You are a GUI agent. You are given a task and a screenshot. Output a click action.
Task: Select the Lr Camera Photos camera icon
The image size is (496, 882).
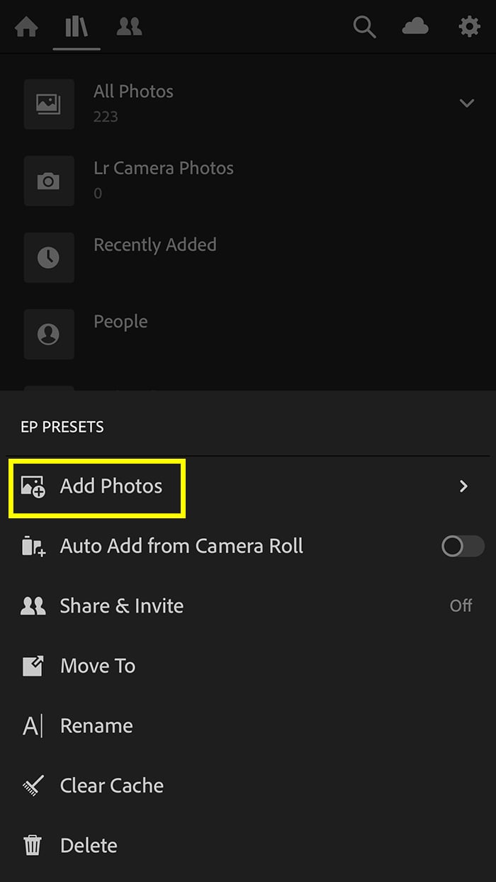49,181
